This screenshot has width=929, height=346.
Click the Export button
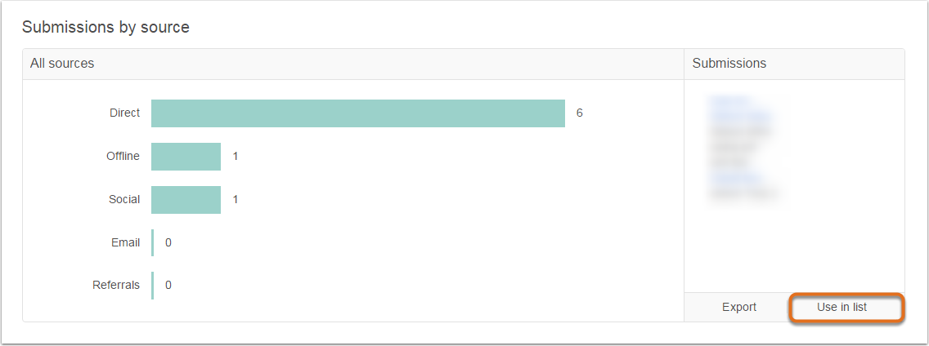(738, 307)
